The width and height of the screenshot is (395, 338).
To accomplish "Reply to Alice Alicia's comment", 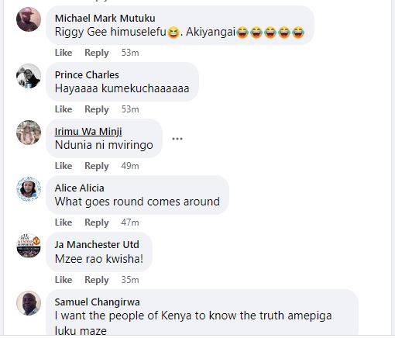I will click(97, 222).
